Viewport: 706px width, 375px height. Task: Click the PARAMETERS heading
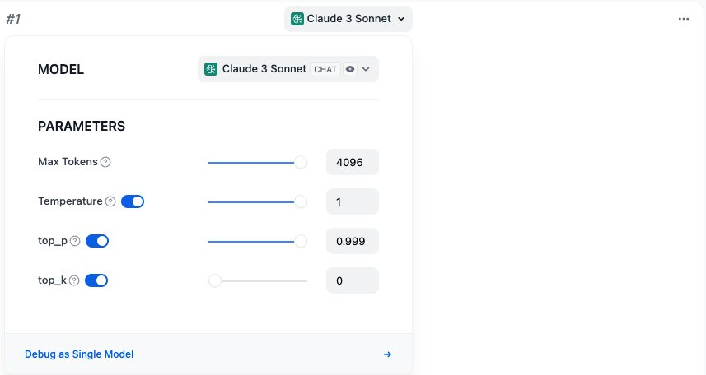coord(82,127)
